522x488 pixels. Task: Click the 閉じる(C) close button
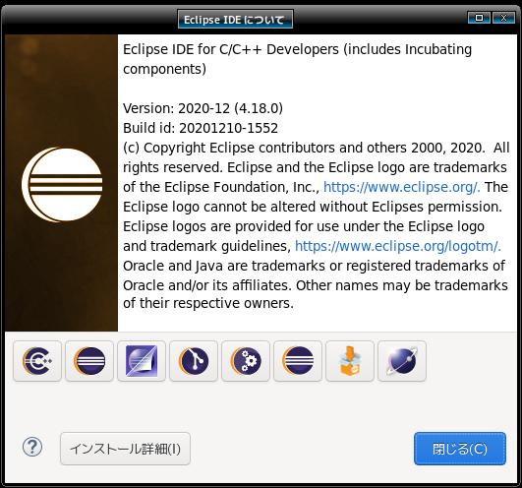tap(460, 449)
